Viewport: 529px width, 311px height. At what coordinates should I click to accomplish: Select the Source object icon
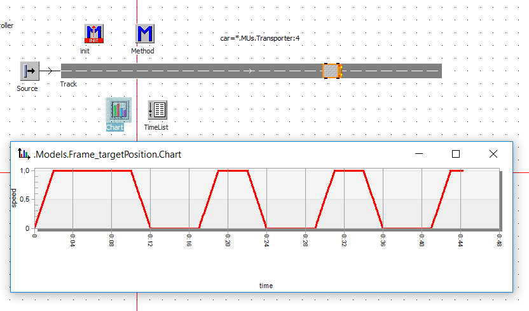(x=29, y=71)
